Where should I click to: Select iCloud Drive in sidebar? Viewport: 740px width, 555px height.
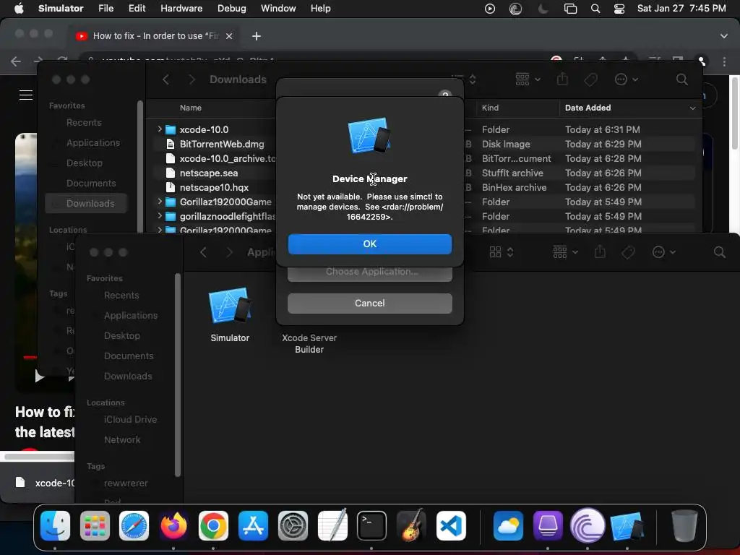[130, 419]
